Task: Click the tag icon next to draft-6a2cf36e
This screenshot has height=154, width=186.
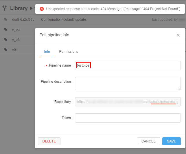Action: click(6, 19)
